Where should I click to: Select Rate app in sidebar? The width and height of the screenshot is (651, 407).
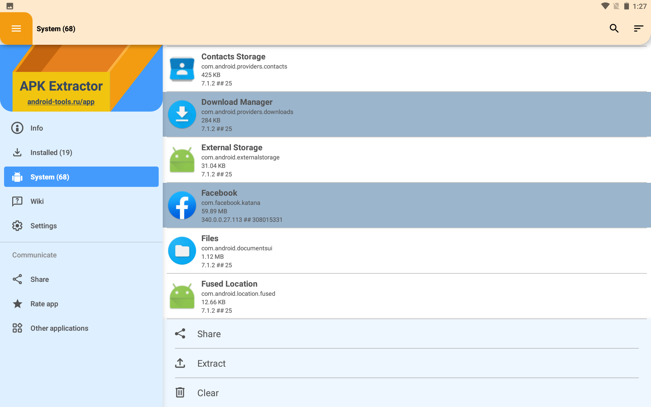[x=81, y=304]
